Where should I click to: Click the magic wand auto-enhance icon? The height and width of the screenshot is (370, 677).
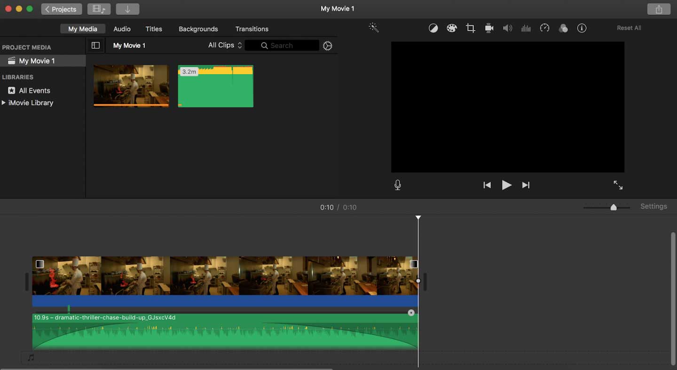pyautogui.click(x=374, y=28)
